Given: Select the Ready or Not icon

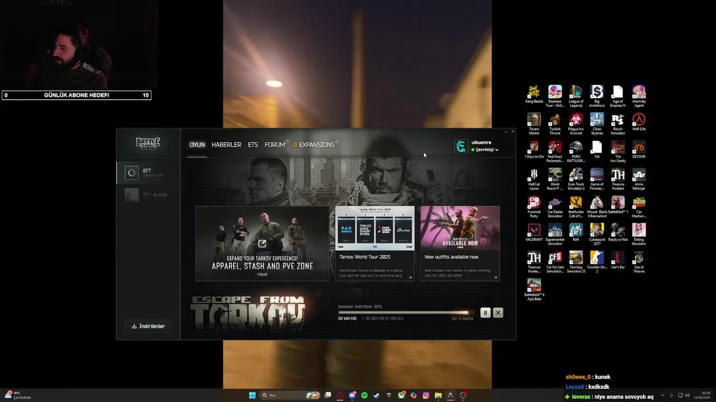Looking at the screenshot, I should (618, 232).
